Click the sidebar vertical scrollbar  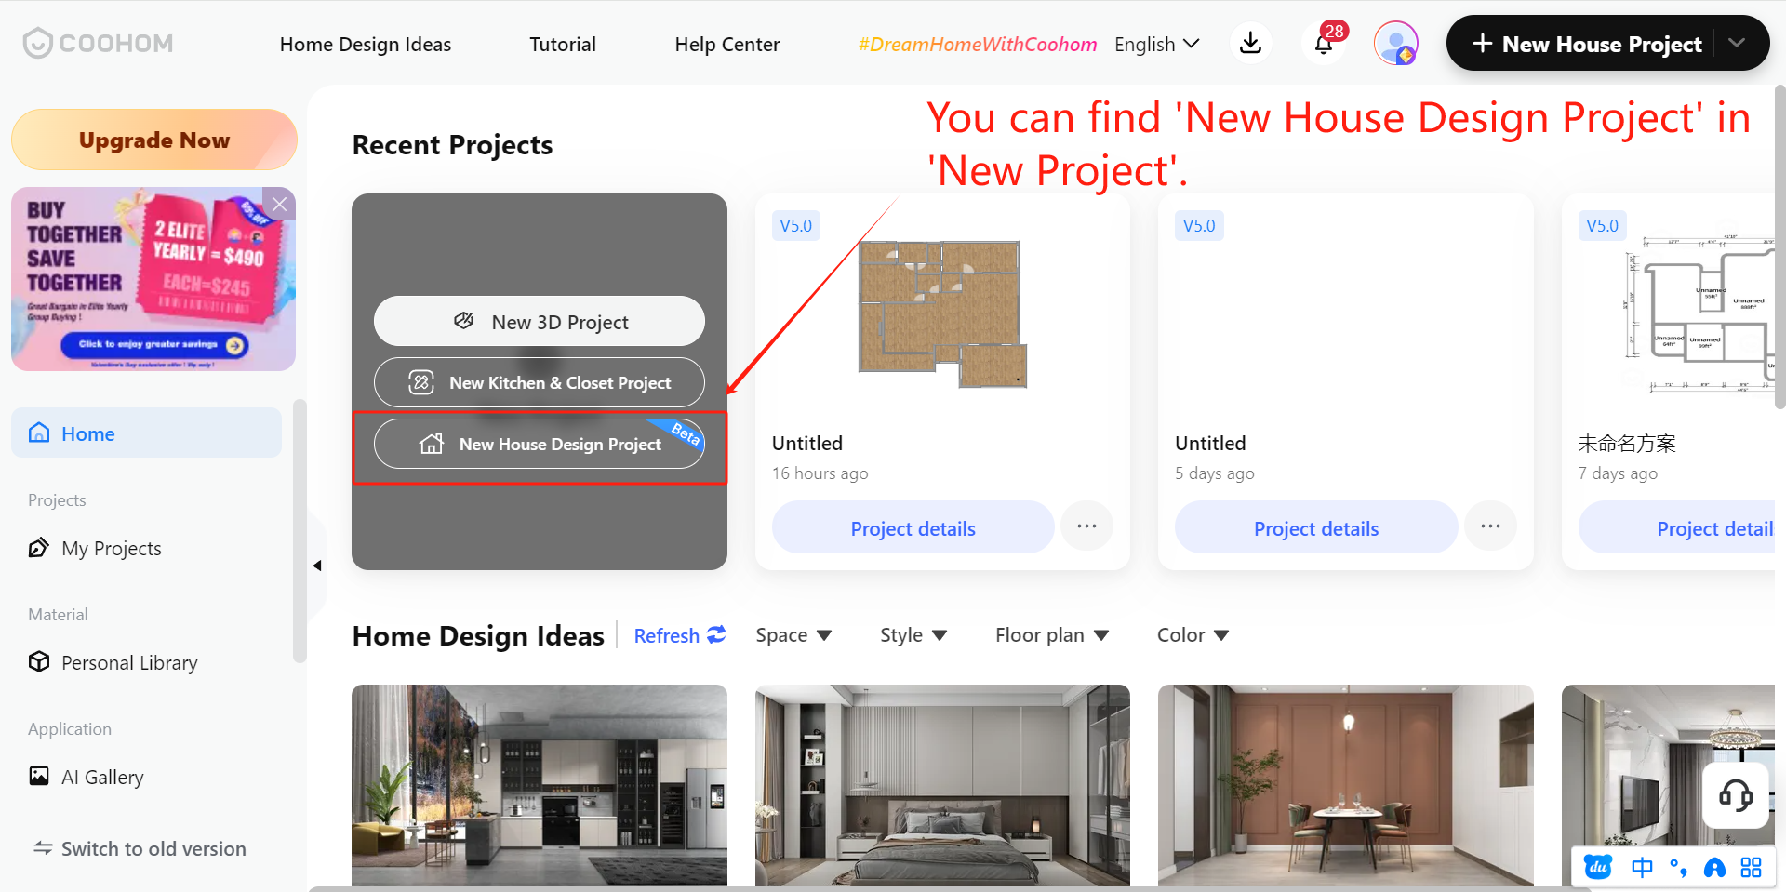tap(300, 530)
